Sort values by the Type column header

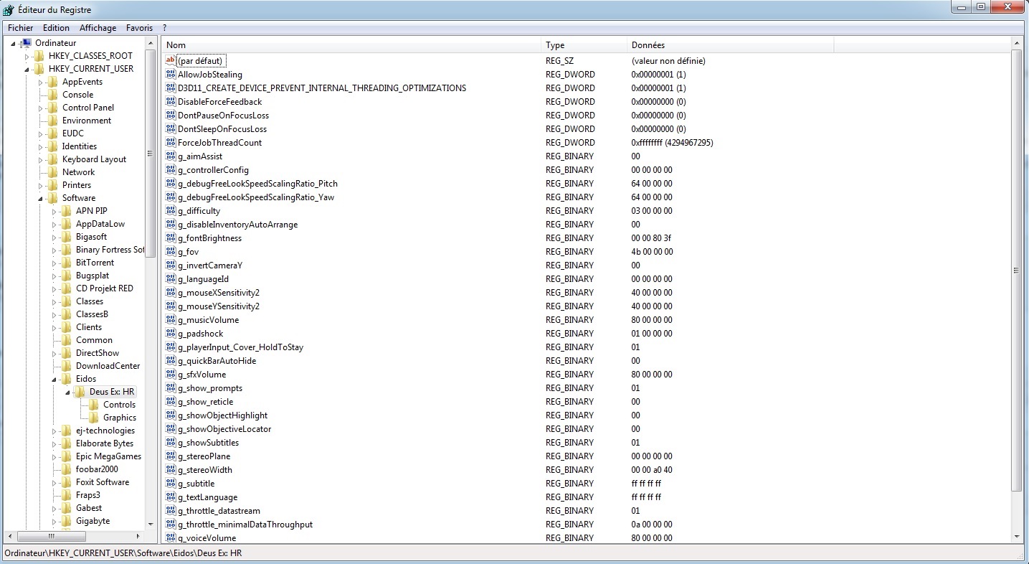(x=584, y=45)
